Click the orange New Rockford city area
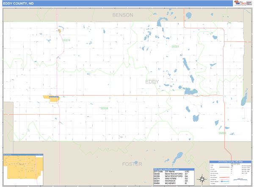 point(50,98)
